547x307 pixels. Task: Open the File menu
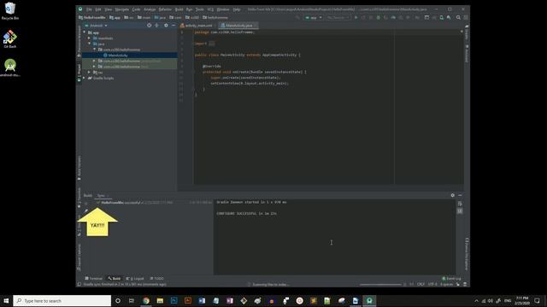[89, 9]
